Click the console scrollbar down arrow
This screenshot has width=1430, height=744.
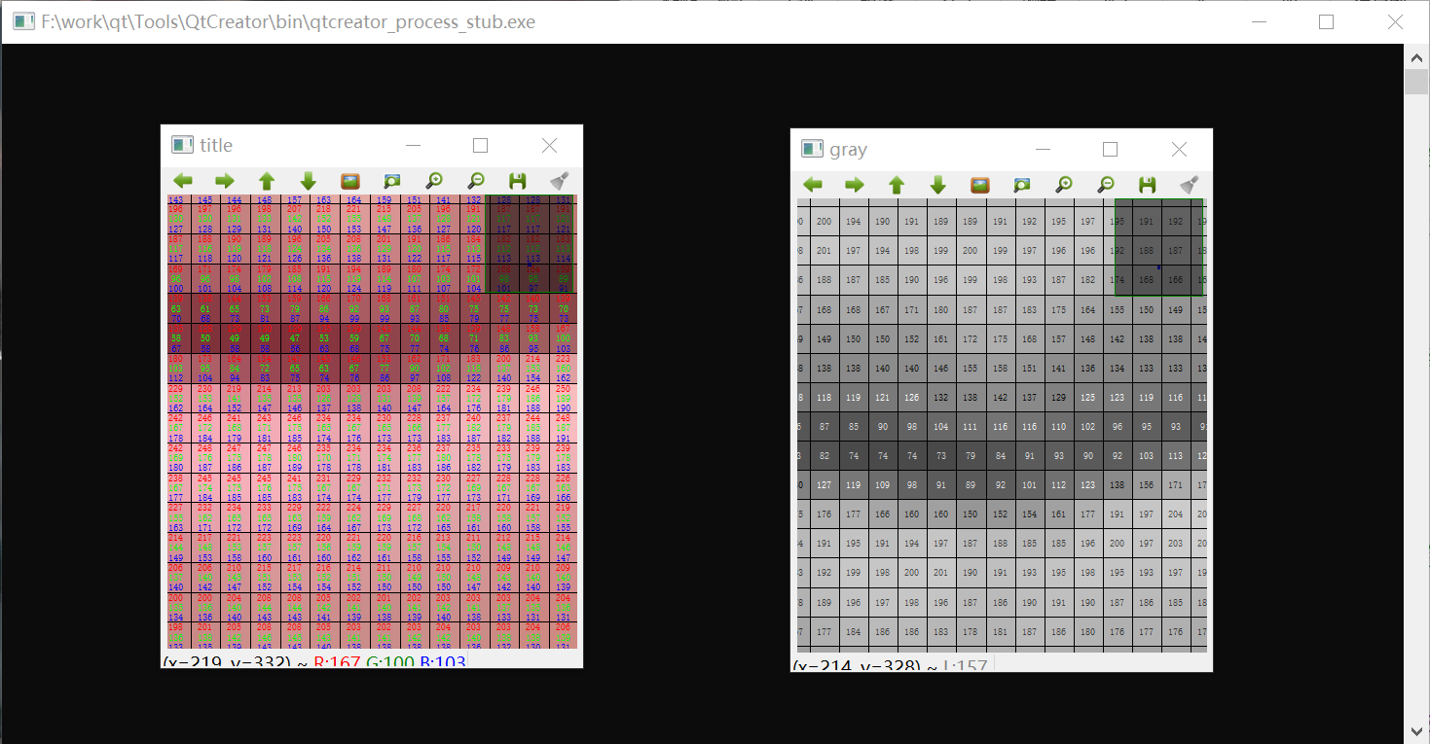(x=1416, y=730)
